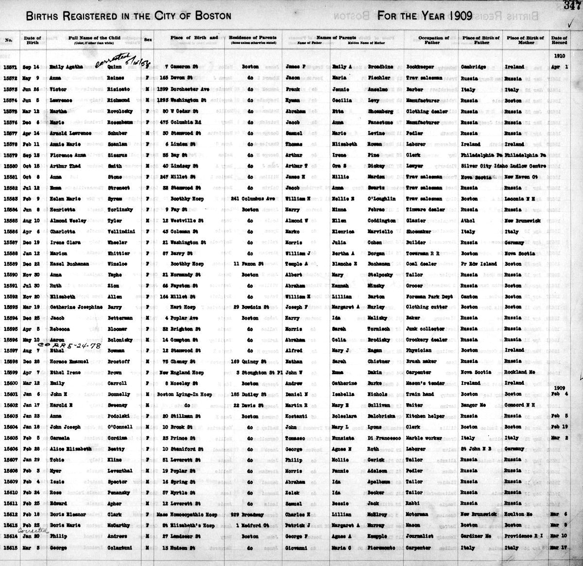Click the occupation 'Rabbi'
Viewport: 583px width, 566px height.
point(412,503)
